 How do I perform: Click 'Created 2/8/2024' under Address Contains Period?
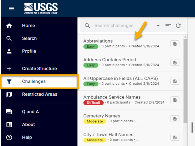pyautogui.click(x=144, y=65)
